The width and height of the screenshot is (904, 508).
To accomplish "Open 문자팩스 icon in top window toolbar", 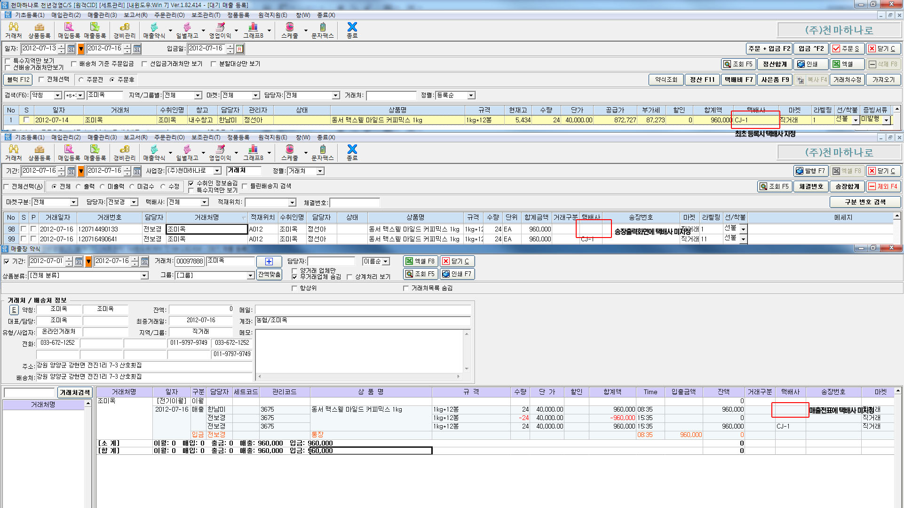I will (x=323, y=30).
